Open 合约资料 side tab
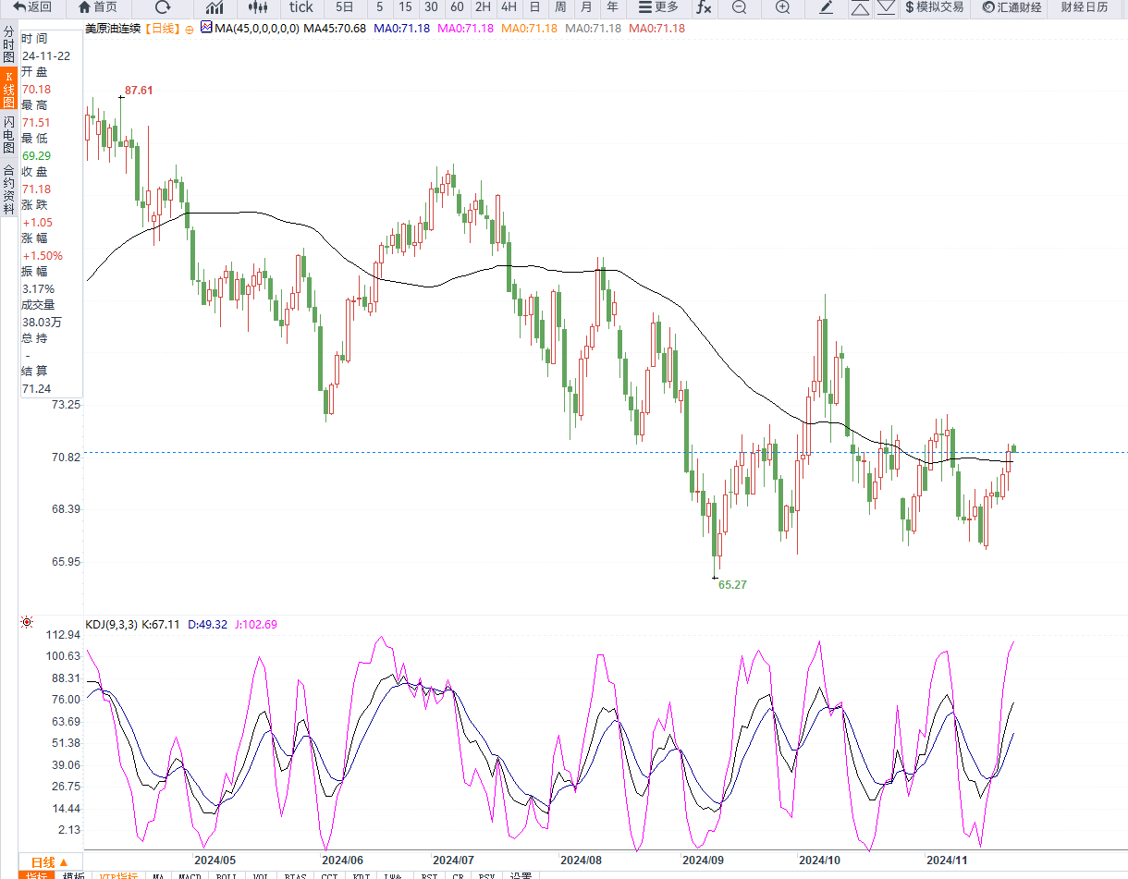 (x=8, y=189)
